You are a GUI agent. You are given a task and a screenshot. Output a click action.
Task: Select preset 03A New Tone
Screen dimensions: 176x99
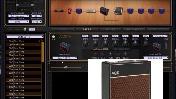tap(24, 69)
